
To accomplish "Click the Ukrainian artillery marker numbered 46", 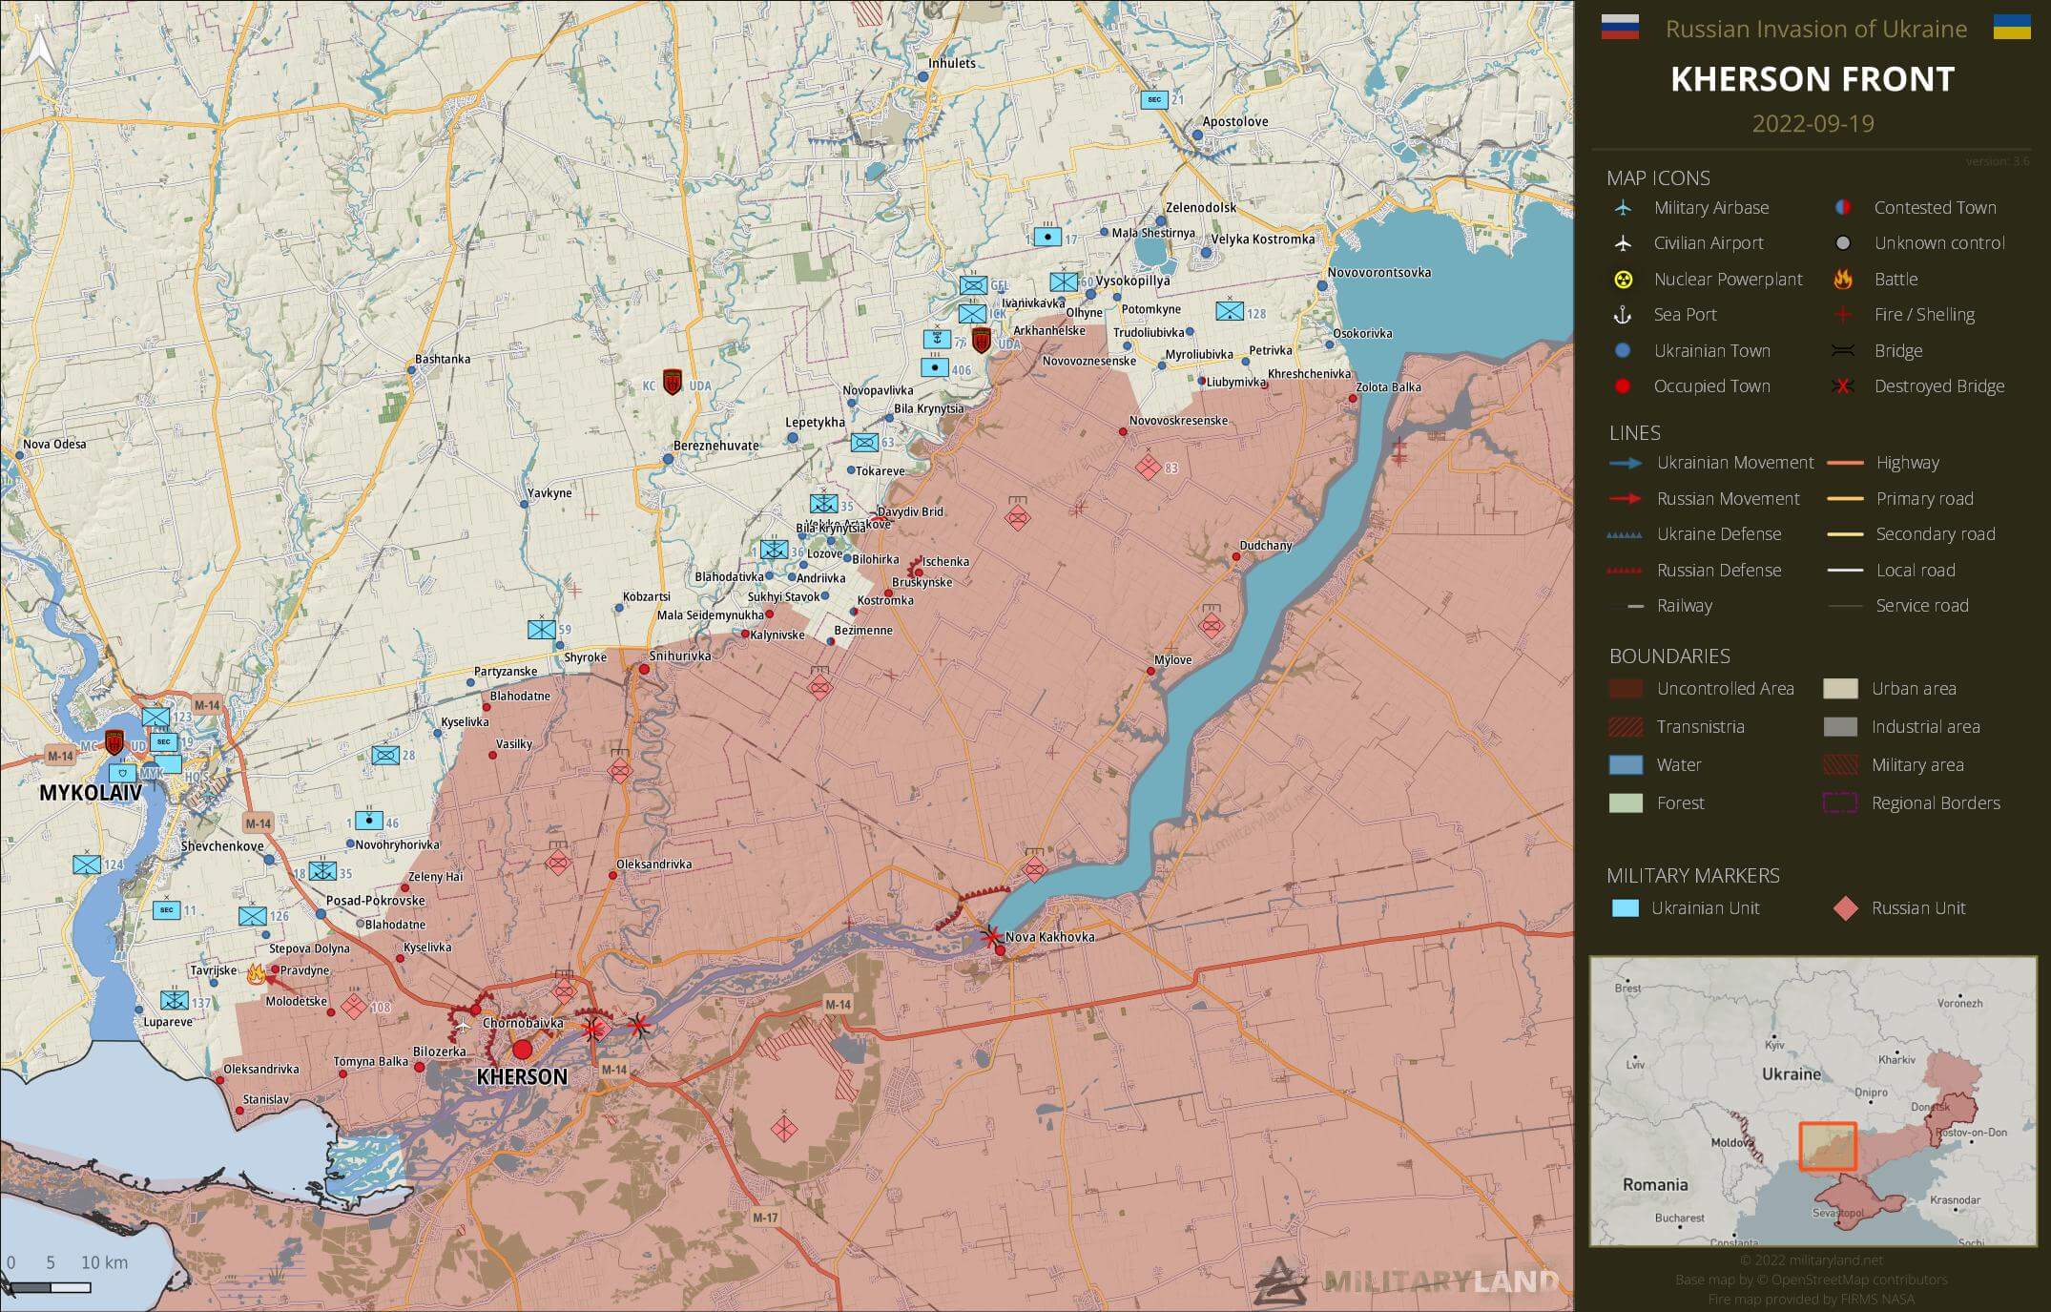I will point(369,820).
